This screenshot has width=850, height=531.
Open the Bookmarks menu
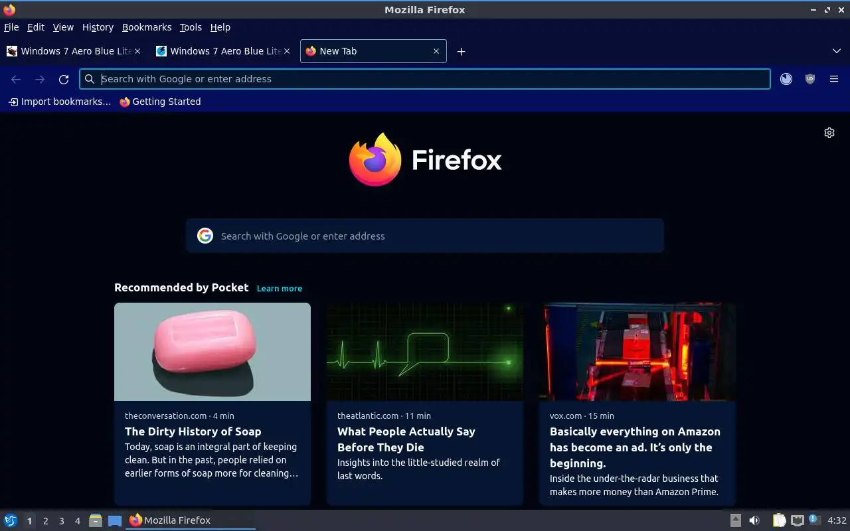pos(147,27)
